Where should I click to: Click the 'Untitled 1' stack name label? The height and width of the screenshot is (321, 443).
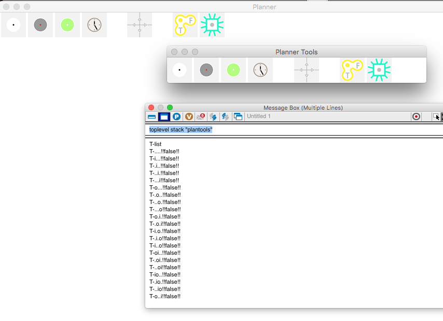click(259, 116)
